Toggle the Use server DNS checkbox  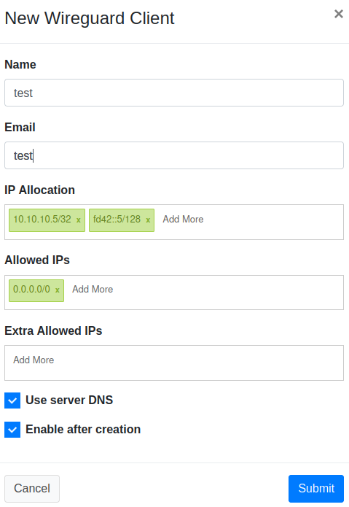tap(12, 400)
